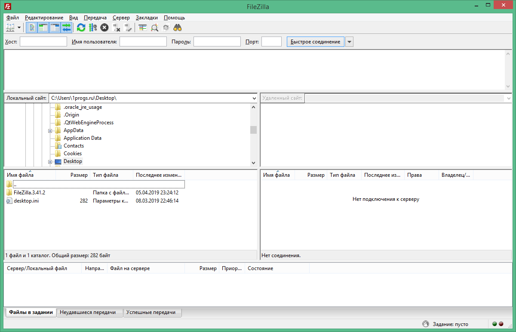The height and width of the screenshot is (332, 516).
Task: Disconnect from the server icon
Action: pos(116,28)
